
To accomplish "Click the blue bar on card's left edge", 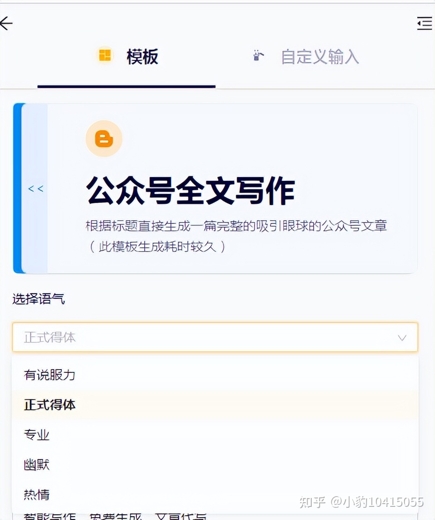I will (18, 188).
